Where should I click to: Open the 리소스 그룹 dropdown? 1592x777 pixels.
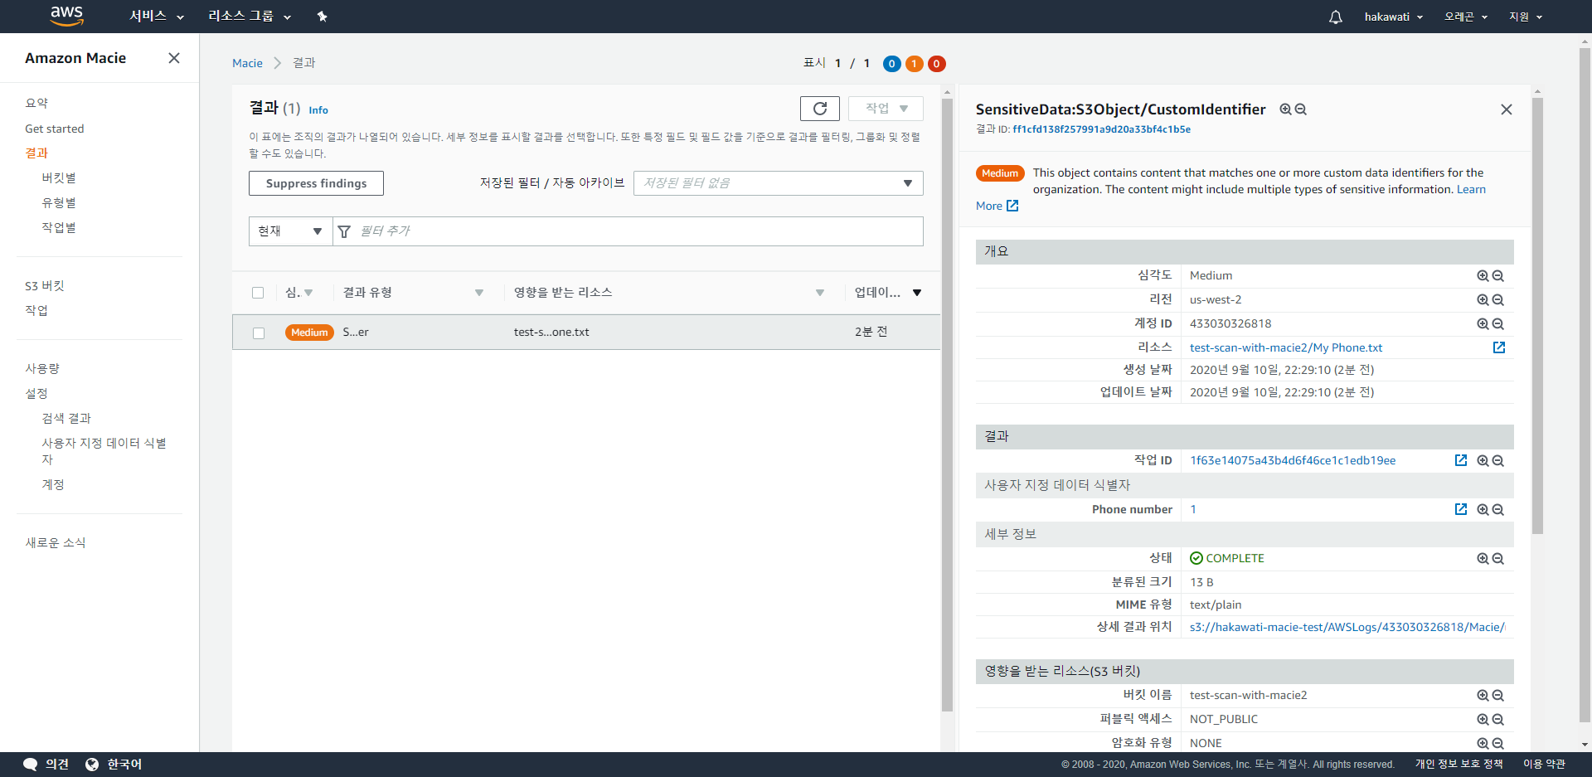250,17
